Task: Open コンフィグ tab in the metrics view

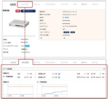Action: [x=64, y=62]
